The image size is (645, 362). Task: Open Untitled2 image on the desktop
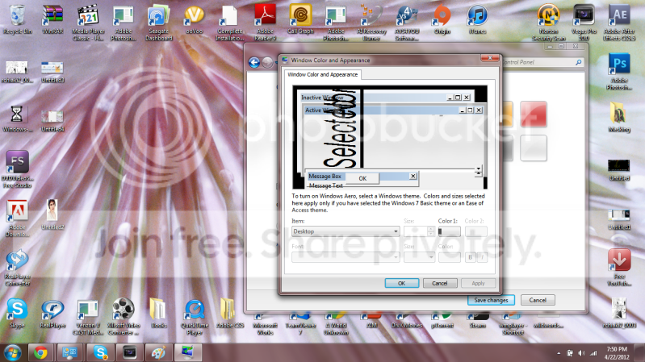point(52,215)
